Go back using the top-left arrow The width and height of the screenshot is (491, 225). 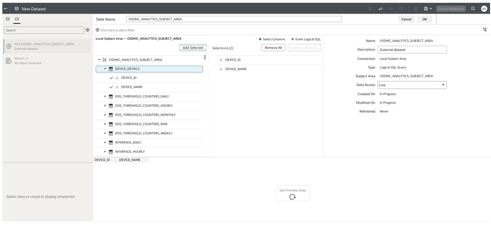pos(5,9)
